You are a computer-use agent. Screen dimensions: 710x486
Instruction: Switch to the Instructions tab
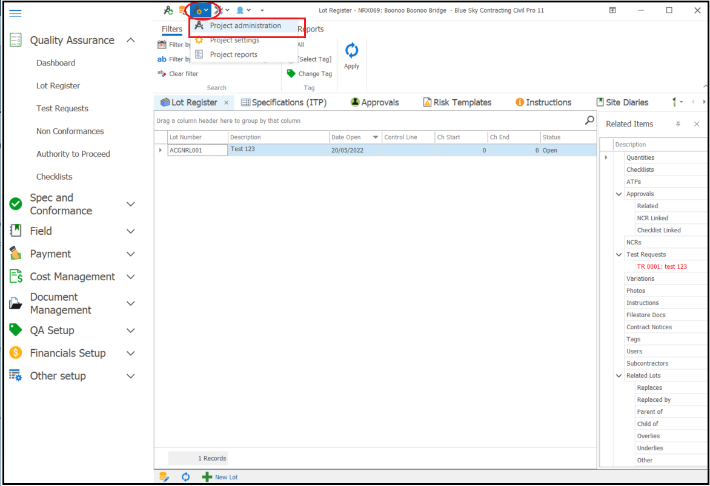[543, 102]
